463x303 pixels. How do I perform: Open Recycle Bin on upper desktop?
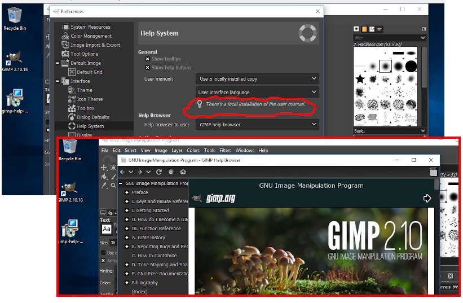point(15,19)
